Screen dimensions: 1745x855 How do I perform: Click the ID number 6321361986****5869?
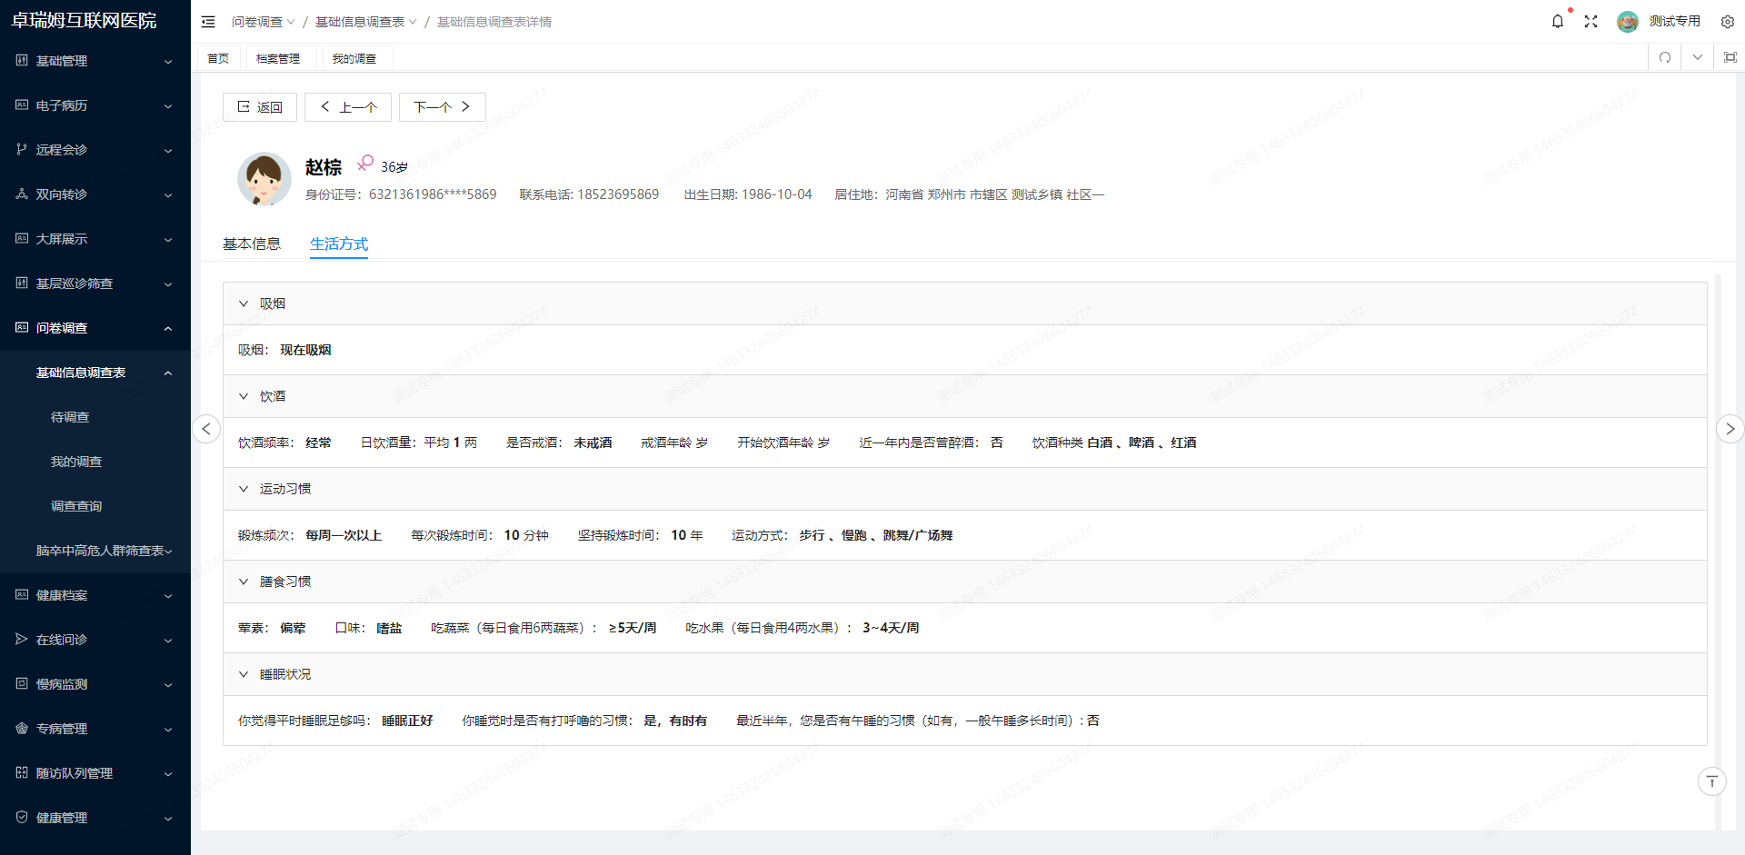pos(433,194)
